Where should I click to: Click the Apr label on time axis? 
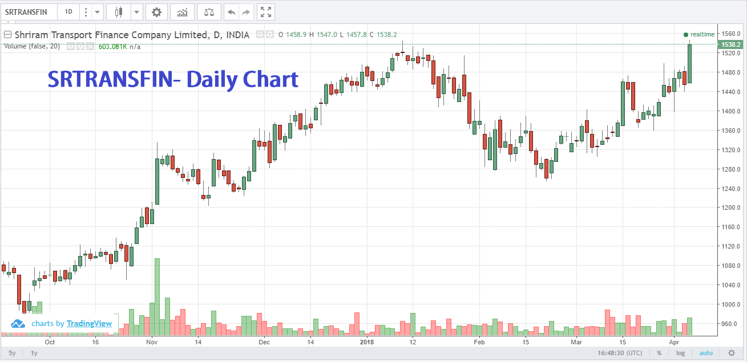click(x=675, y=343)
